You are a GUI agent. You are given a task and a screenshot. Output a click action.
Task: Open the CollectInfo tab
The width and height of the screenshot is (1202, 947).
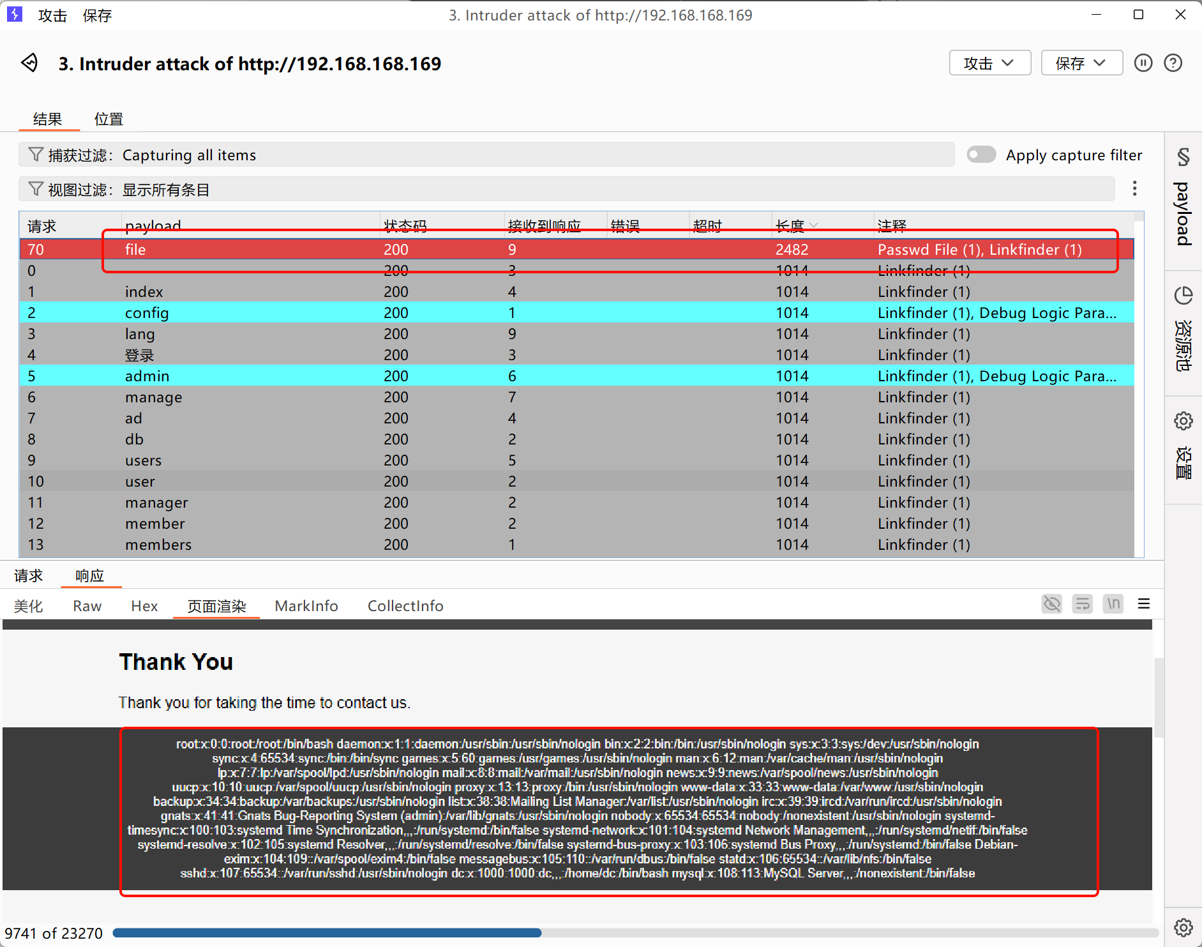(x=405, y=606)
